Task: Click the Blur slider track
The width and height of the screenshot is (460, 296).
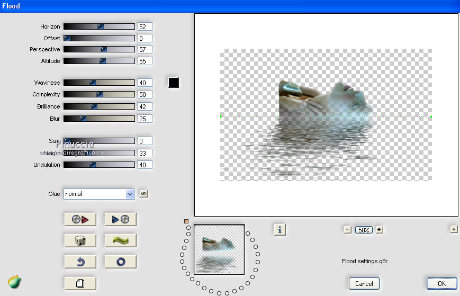Action: [x=99, y=119]
